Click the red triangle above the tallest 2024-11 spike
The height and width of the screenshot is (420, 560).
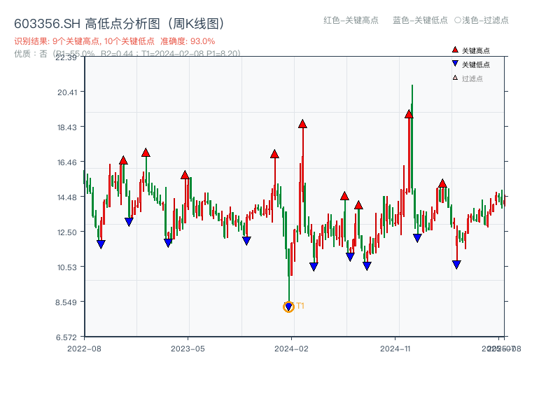(x=409, y=114)
